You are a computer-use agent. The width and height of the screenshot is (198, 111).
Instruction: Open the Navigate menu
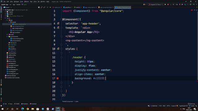click(x=16, y=2)
